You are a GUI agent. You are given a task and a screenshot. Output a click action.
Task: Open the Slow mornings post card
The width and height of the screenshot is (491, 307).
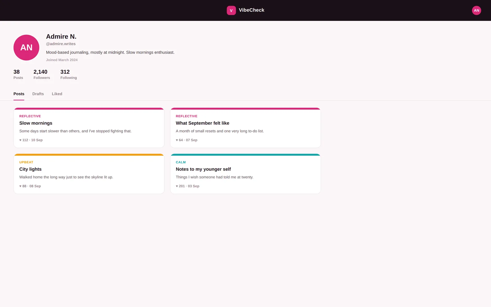[x=89, y=128]
